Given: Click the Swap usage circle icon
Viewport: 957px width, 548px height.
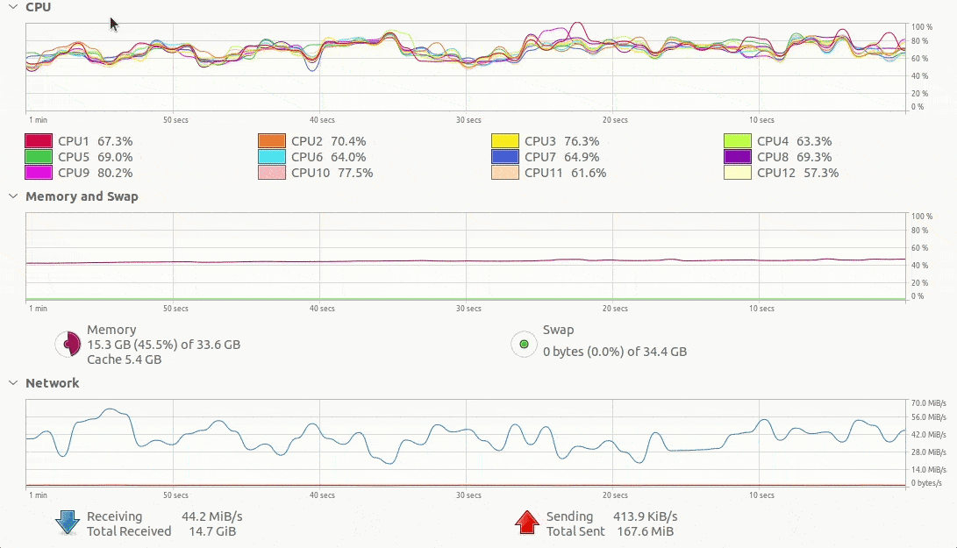Looking at the screenshot, I should (x=524, y=345).
